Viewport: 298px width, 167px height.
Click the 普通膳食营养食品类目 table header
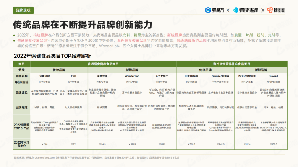point(103,64)
